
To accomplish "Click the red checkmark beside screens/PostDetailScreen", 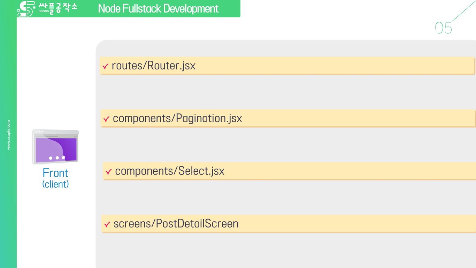I will [x=107, y=224].
